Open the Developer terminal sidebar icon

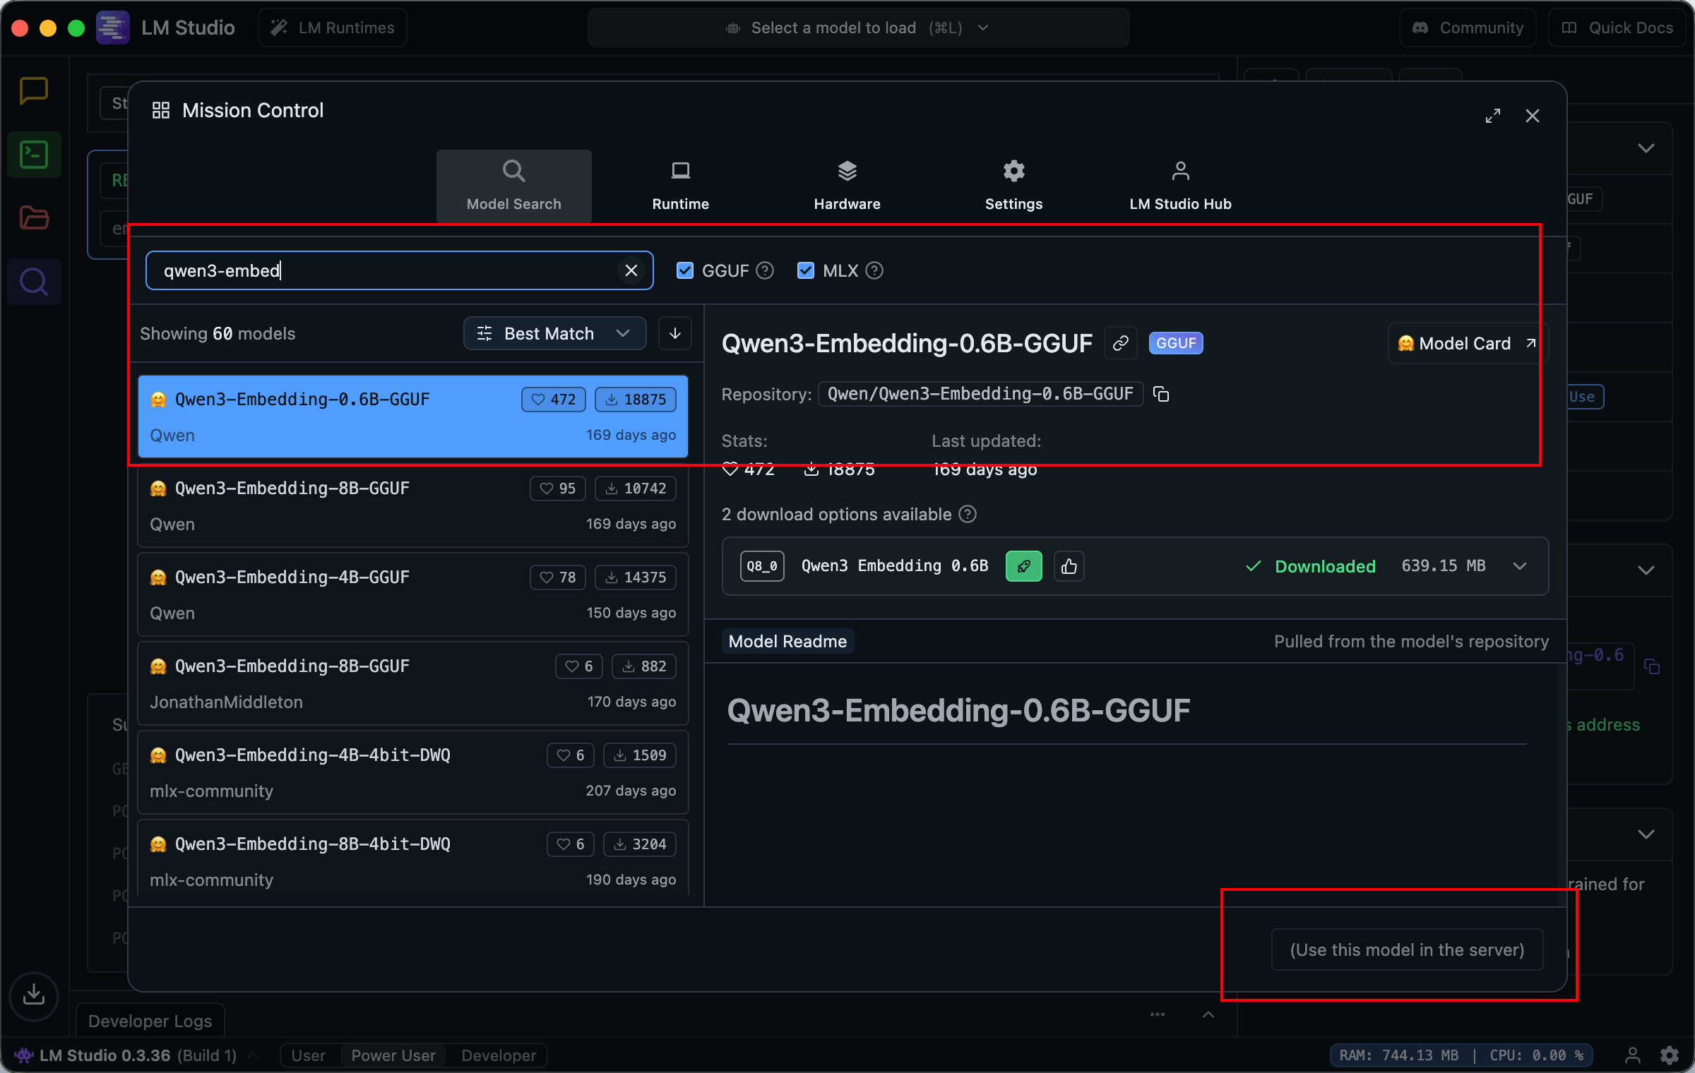(33, 155)
